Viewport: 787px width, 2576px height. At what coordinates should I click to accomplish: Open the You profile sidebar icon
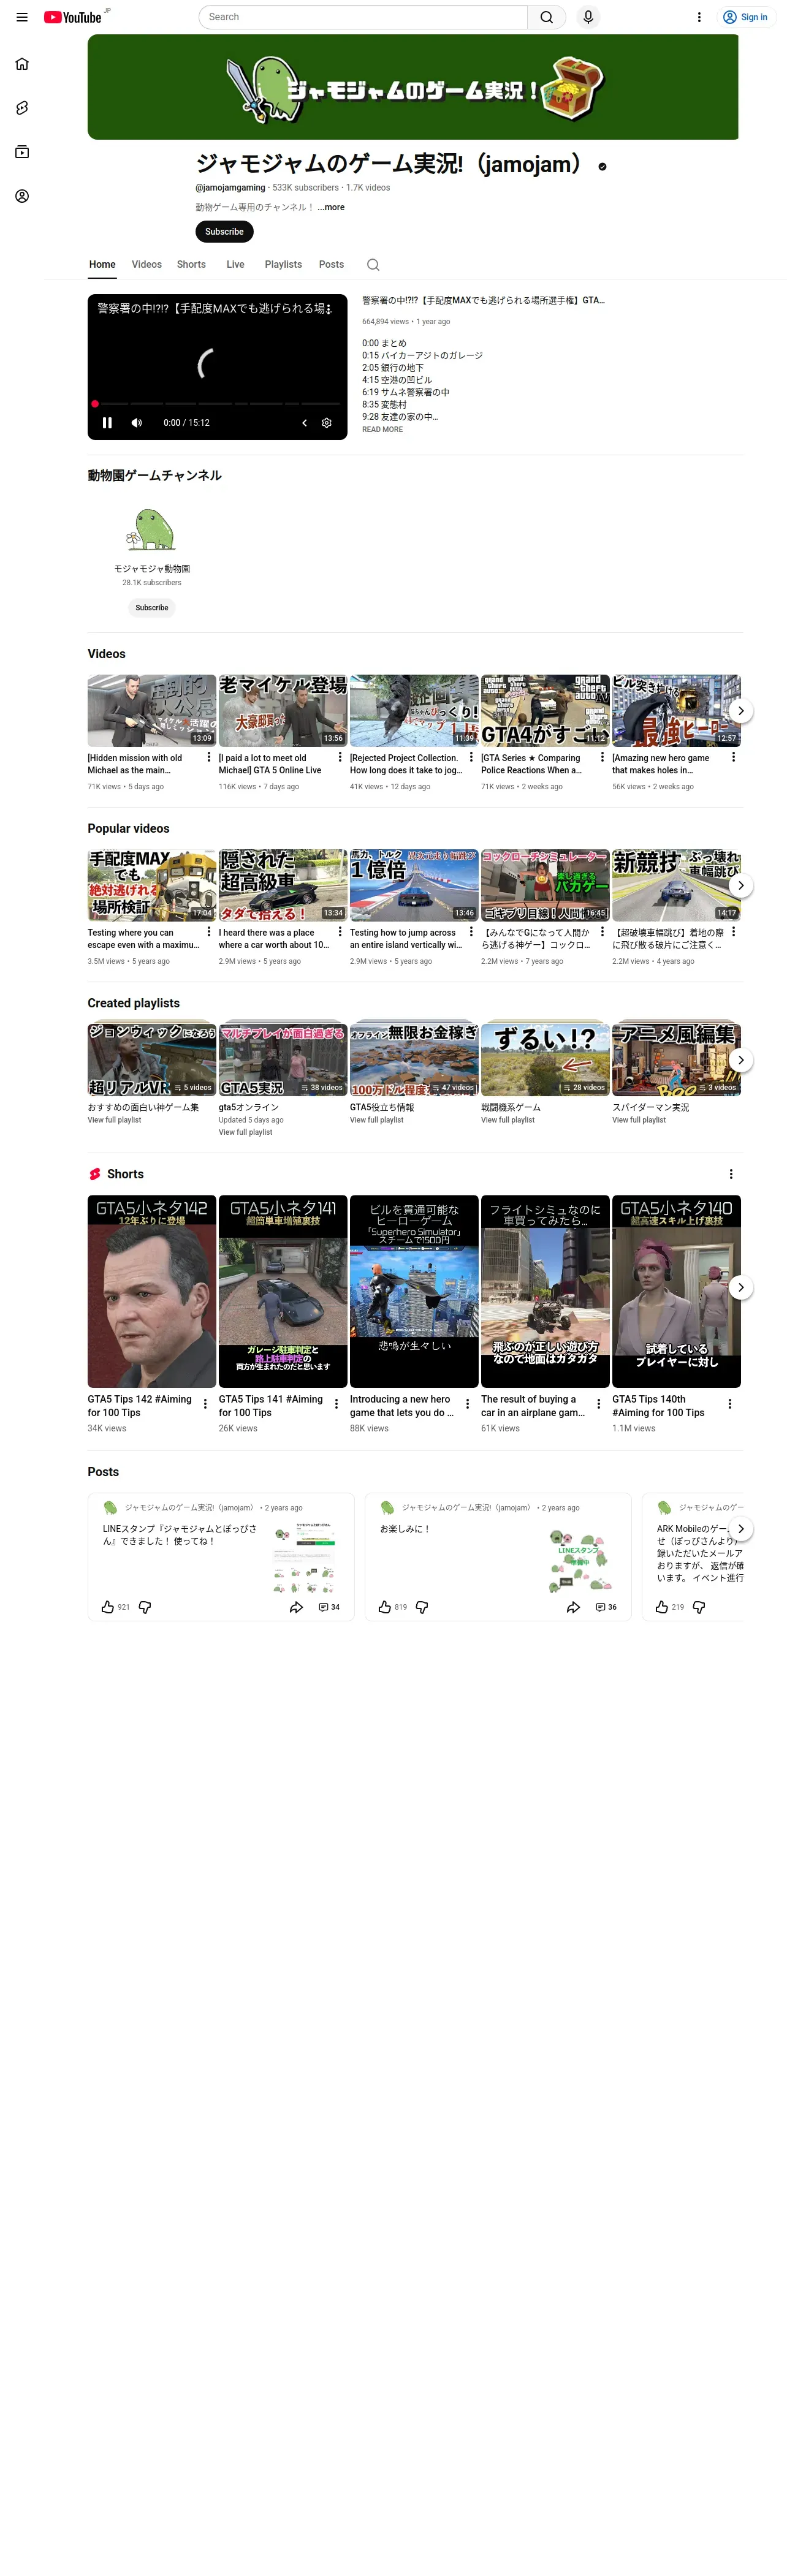22,196
